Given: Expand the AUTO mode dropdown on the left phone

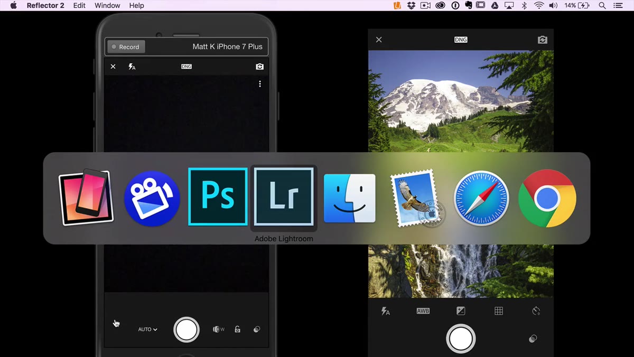Looking at the screenshot, I should pos(148,330).
